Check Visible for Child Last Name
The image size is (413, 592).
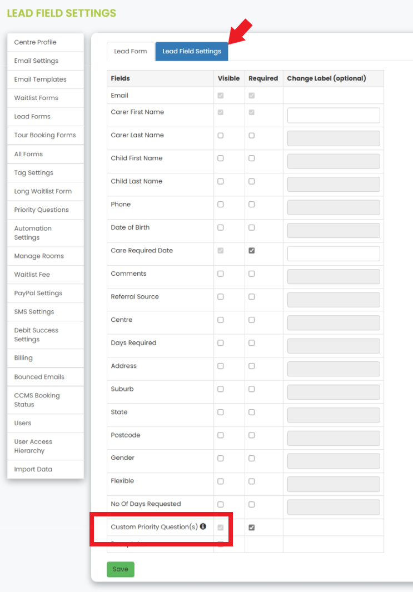point(221,181)
